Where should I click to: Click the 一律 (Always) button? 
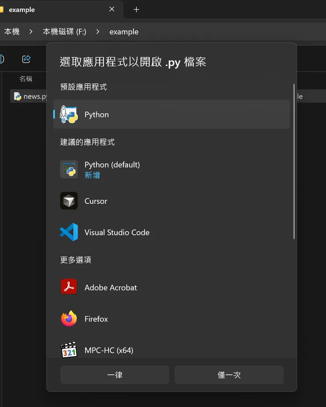tap(115, 375)
